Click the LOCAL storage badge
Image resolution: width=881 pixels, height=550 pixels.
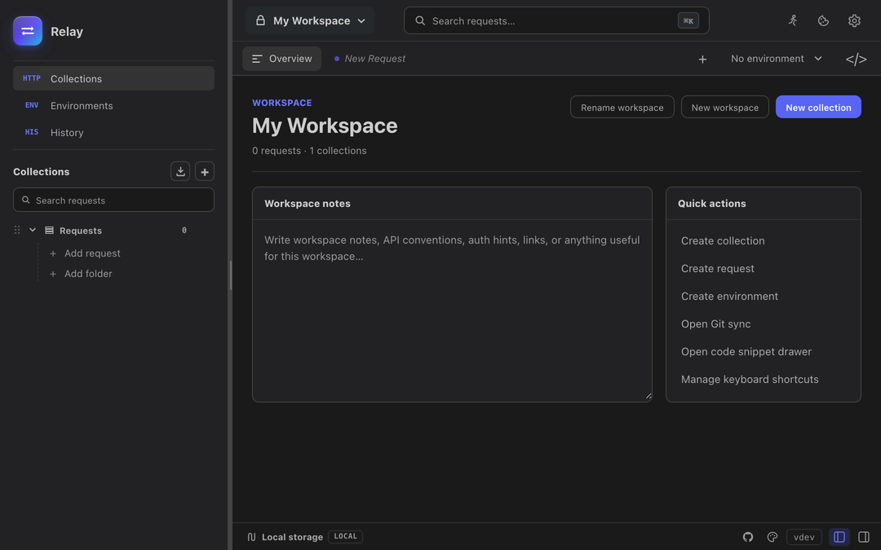pos(345,536)
